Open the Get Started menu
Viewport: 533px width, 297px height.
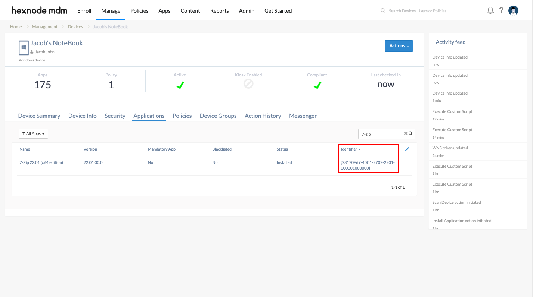coord(278,11)
